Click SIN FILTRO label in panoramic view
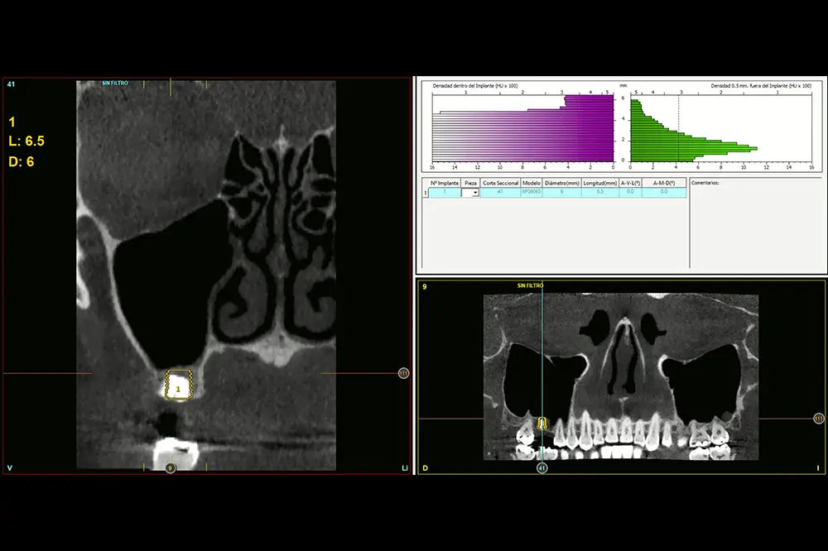 pos(531,285)
